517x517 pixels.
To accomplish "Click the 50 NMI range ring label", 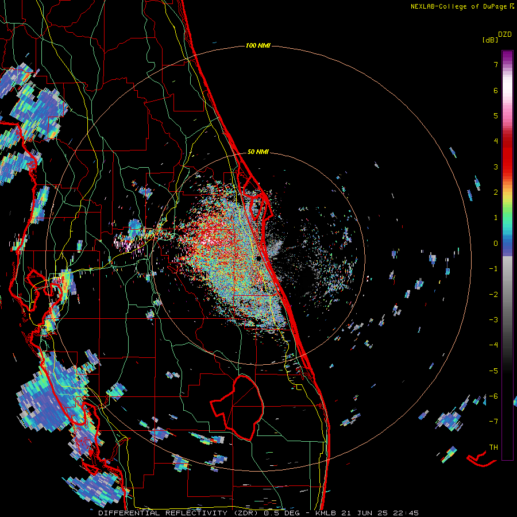I will click(258, 152).
